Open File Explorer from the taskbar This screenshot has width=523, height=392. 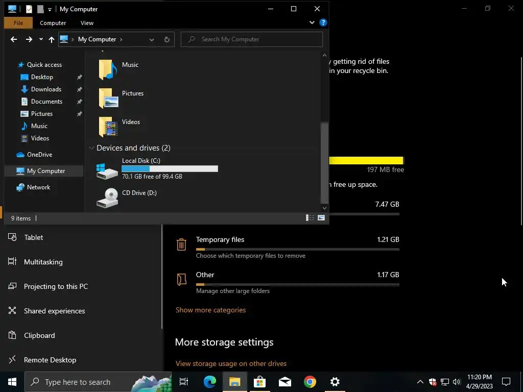coord(234,382)
